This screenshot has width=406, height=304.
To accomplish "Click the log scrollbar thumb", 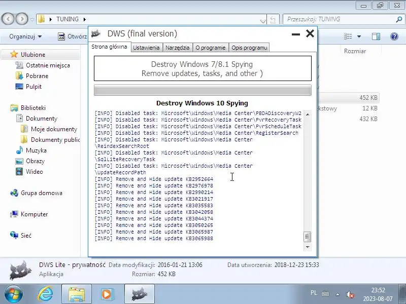I will 308,237.
